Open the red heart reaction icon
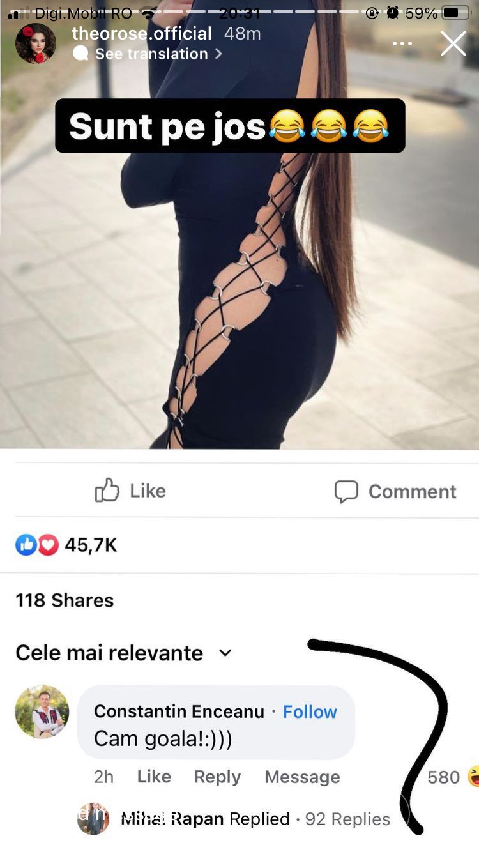 click(49, 545)
